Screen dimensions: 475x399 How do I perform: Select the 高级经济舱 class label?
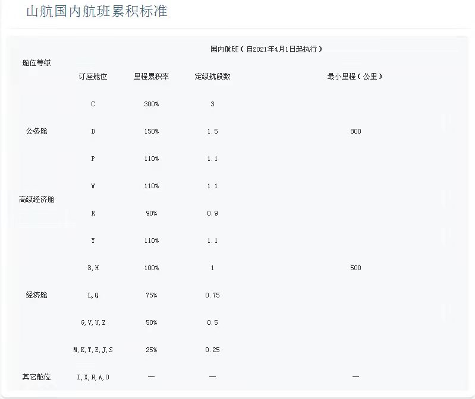pos(36,199)
